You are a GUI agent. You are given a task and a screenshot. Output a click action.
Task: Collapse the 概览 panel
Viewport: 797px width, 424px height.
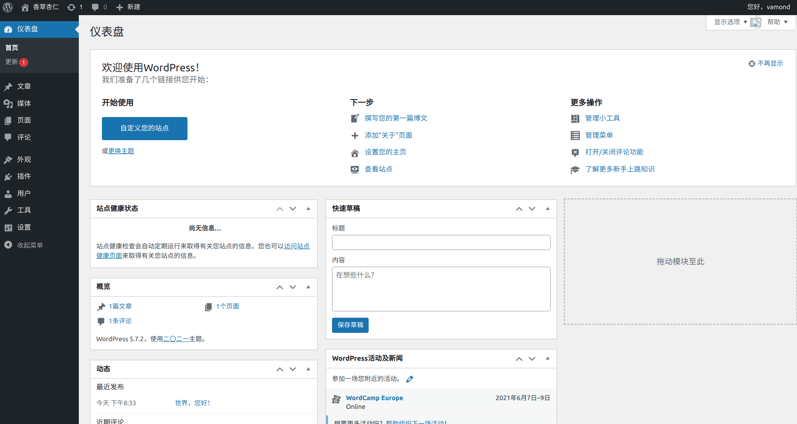point(308,287)
